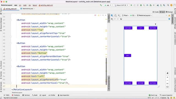Screen dimensions: 176x99
Task: Click the orange IDE updates icon
Action: 171,5
